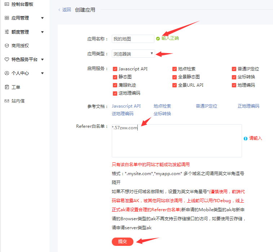Click the 站内信 envelope icon
The height and width of the screenshot is (252, 273).
point(6,101)
